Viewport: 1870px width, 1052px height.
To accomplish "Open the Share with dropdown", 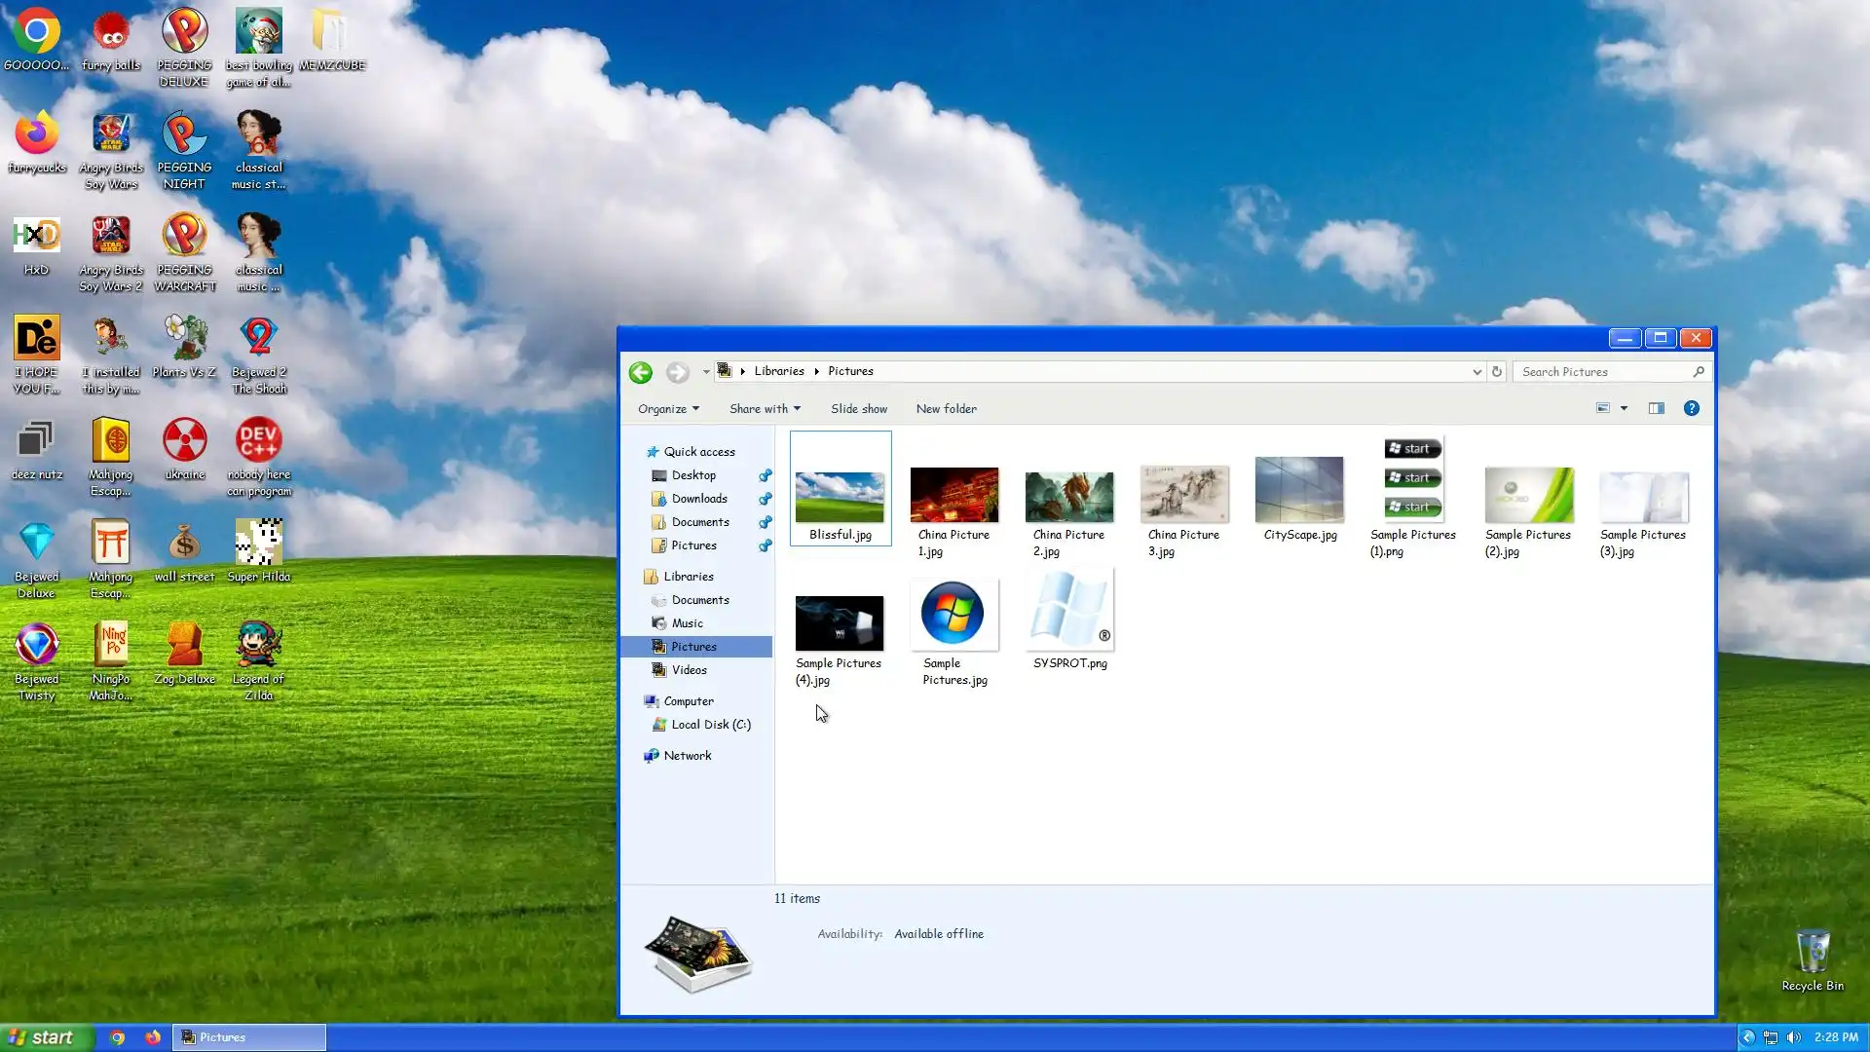I will (765, 409).
